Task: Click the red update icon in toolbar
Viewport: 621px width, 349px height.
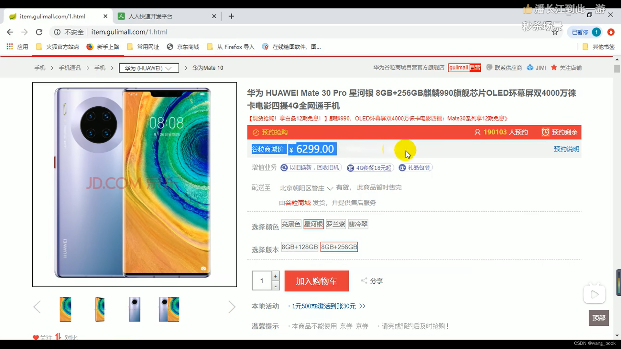Action: (611, 32)
